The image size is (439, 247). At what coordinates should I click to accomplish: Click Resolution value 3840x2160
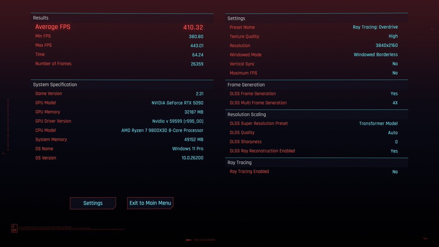[x=387, y=46]
